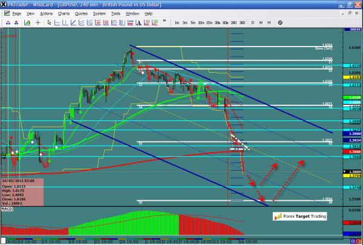
Task: Restore the inner chart window
Action: point(350,13)
